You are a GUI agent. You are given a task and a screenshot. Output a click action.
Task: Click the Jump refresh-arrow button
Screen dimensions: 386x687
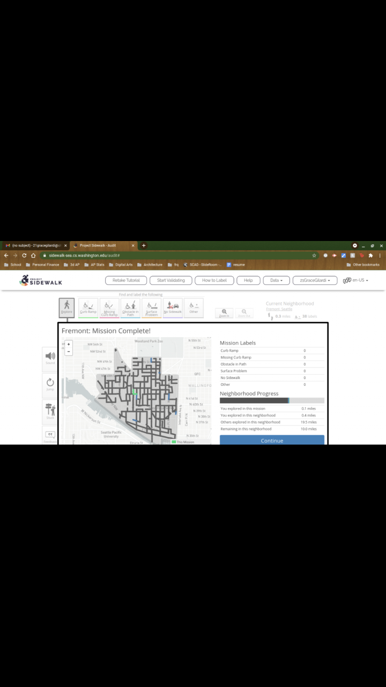click(x=50, y=384)
